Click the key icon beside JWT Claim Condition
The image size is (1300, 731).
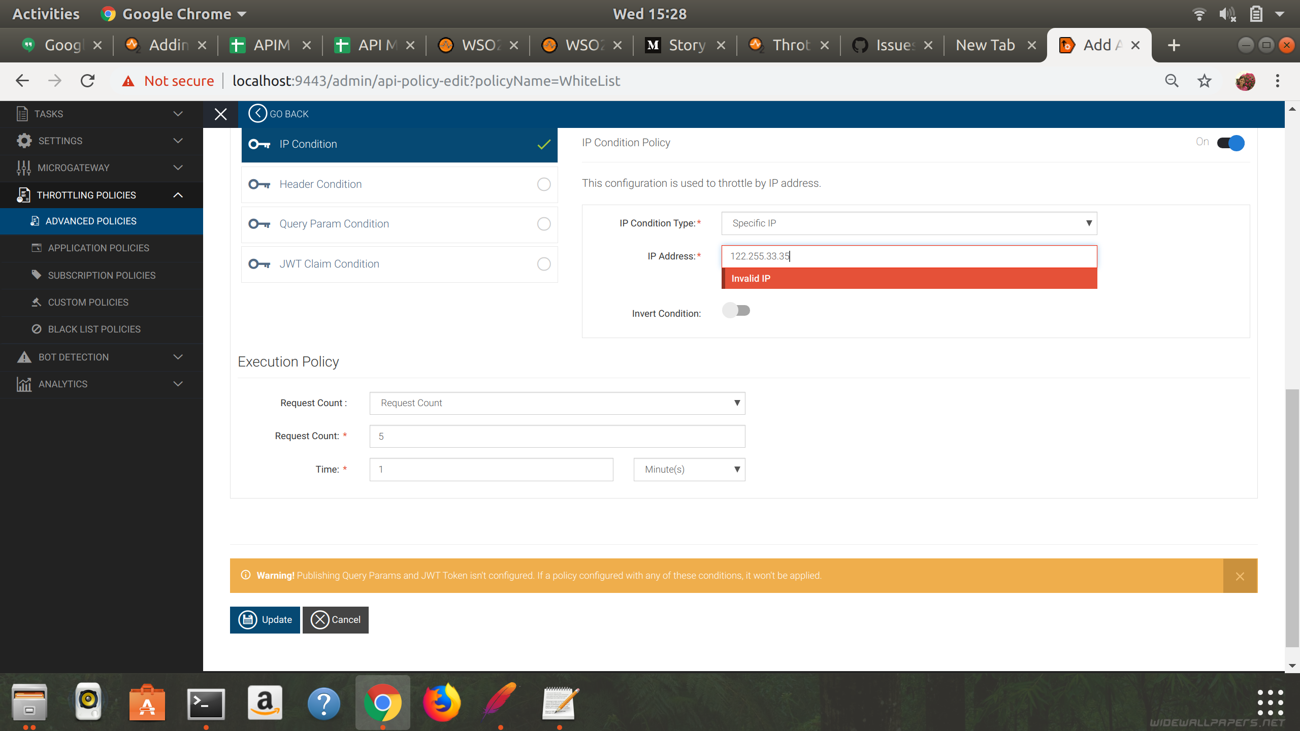point(260,263)
